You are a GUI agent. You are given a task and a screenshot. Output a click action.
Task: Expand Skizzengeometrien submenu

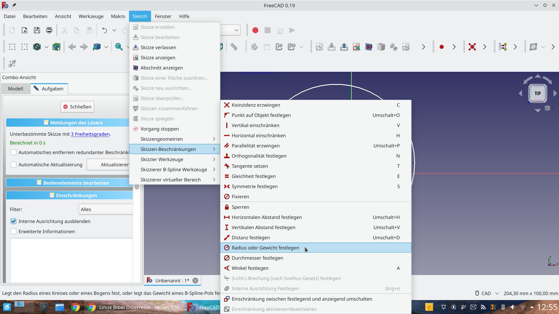174,139
